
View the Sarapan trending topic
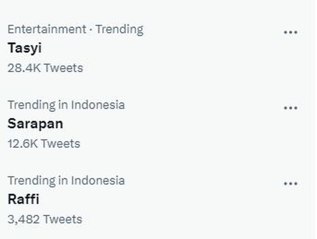[35, 124]
